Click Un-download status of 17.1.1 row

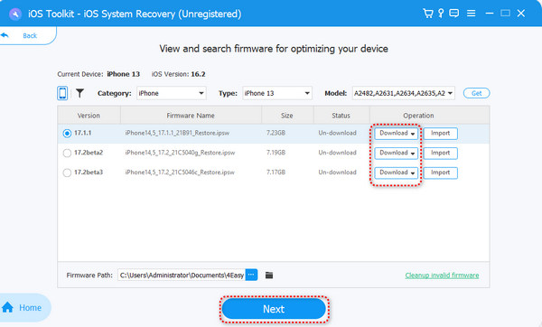point(337,133)
